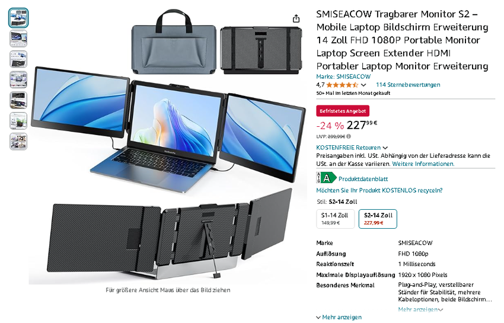504x323 pixels.
Task: Click the main product image
Action: (168, 146)
